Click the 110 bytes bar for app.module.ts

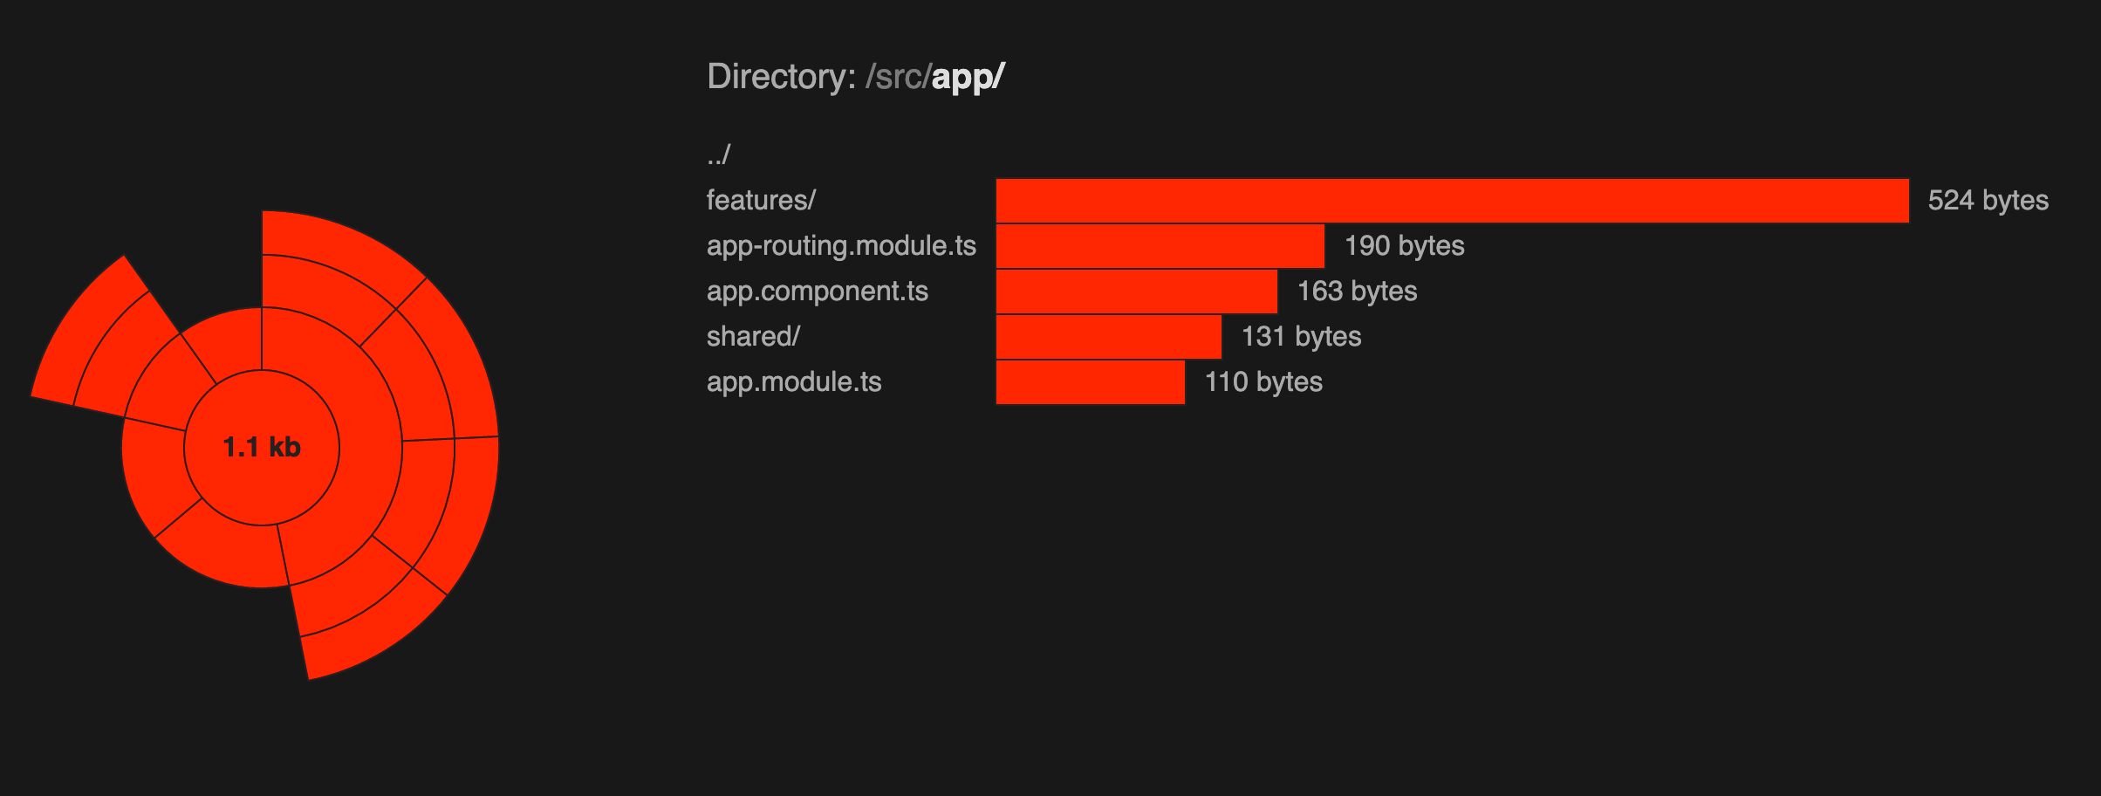point(1090,382)
